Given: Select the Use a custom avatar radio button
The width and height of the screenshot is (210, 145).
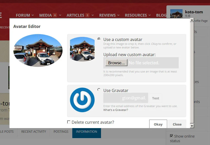Looking at the screenshot, I should [99, 39].
